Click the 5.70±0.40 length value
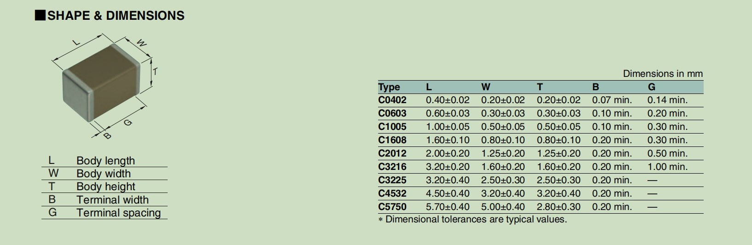Image resolution: width=752 pixels, height=245 pixels. 448,207
